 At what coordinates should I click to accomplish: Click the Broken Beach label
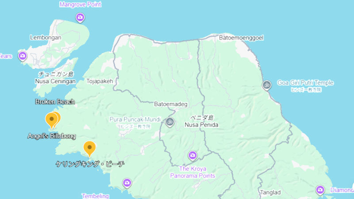point(55,102)
